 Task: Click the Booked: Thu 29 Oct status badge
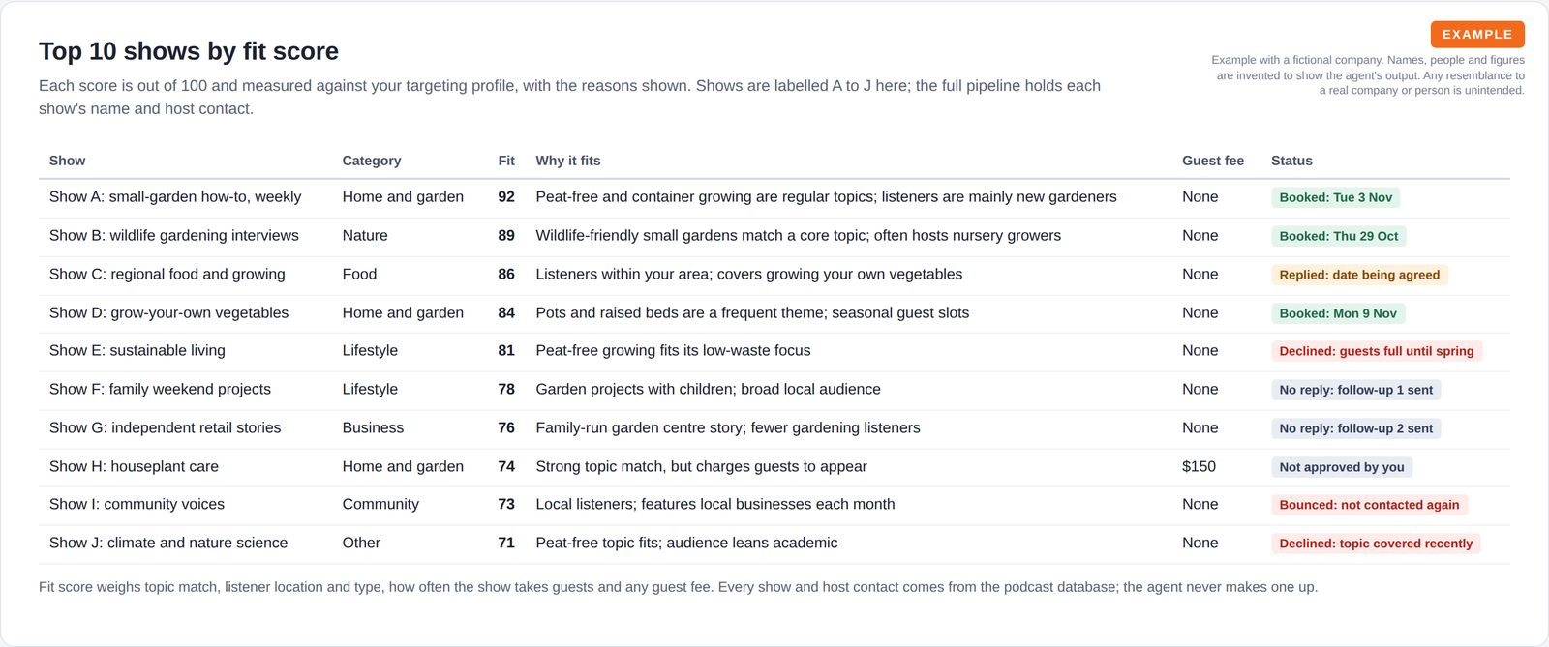click(x=1339, y=236)
